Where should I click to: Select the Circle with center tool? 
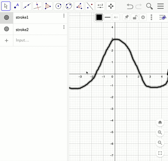(58, 6)
